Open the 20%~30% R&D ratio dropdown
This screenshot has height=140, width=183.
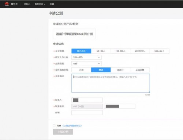(86, 57)
